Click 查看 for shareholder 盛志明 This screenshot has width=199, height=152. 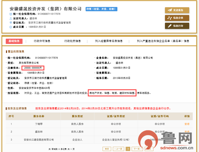pyautogui.click(x=187, y=132)
